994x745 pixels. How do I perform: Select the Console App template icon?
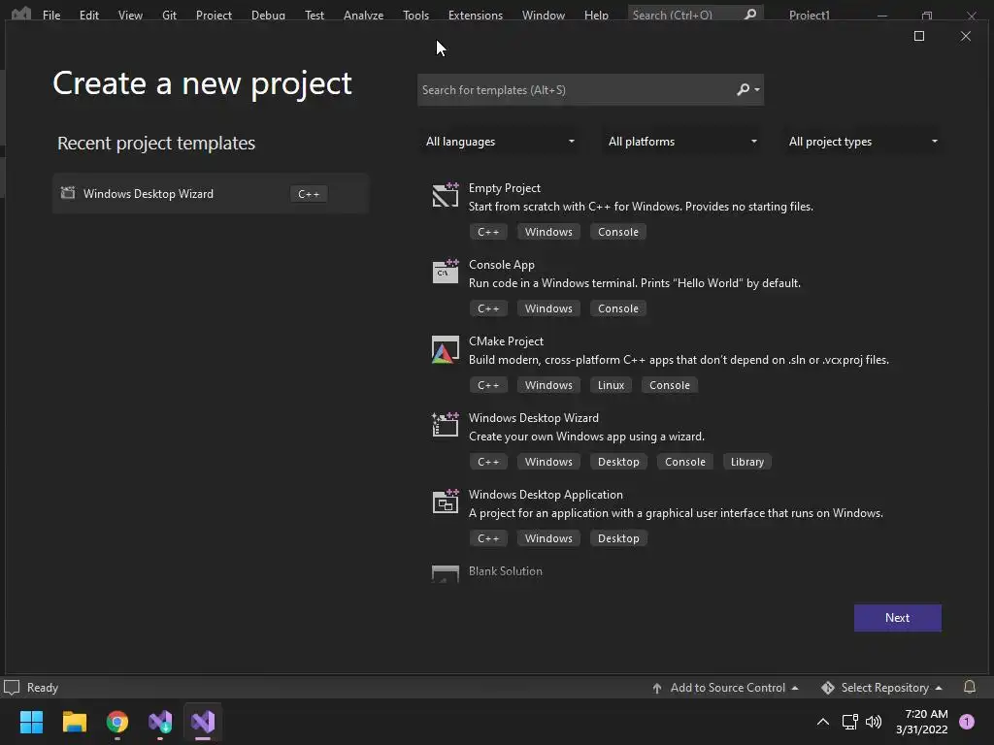pos(445,272)
